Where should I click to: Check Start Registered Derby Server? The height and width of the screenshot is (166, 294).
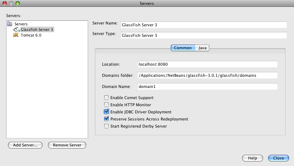point(107,126)
